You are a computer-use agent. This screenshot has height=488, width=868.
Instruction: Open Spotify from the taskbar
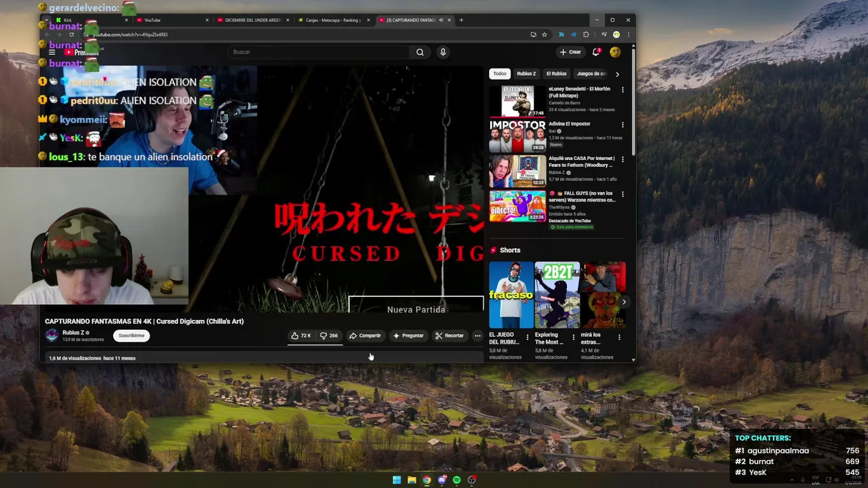pos(456,480)
